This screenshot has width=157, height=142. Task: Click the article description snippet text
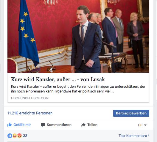point(78,89)
